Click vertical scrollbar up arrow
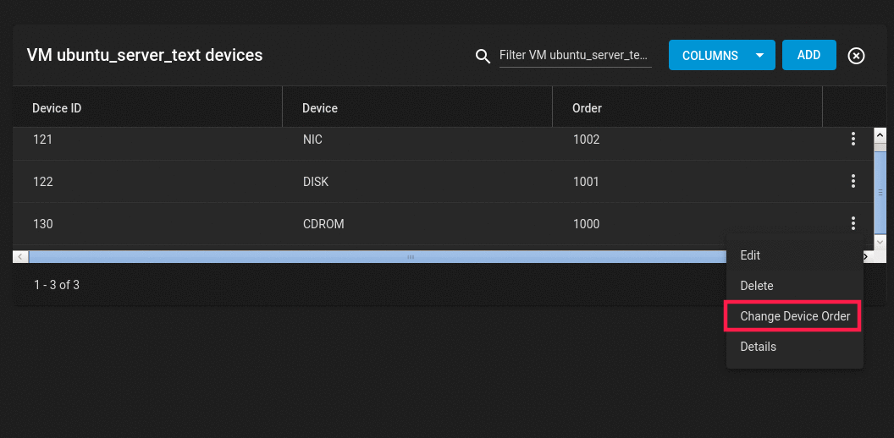 pyautogui.click(x=880, y=134)
